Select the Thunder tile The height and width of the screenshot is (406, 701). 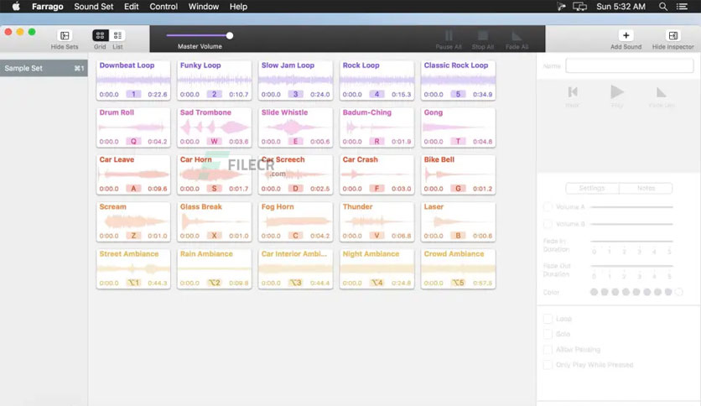click(x=376, y=221)
